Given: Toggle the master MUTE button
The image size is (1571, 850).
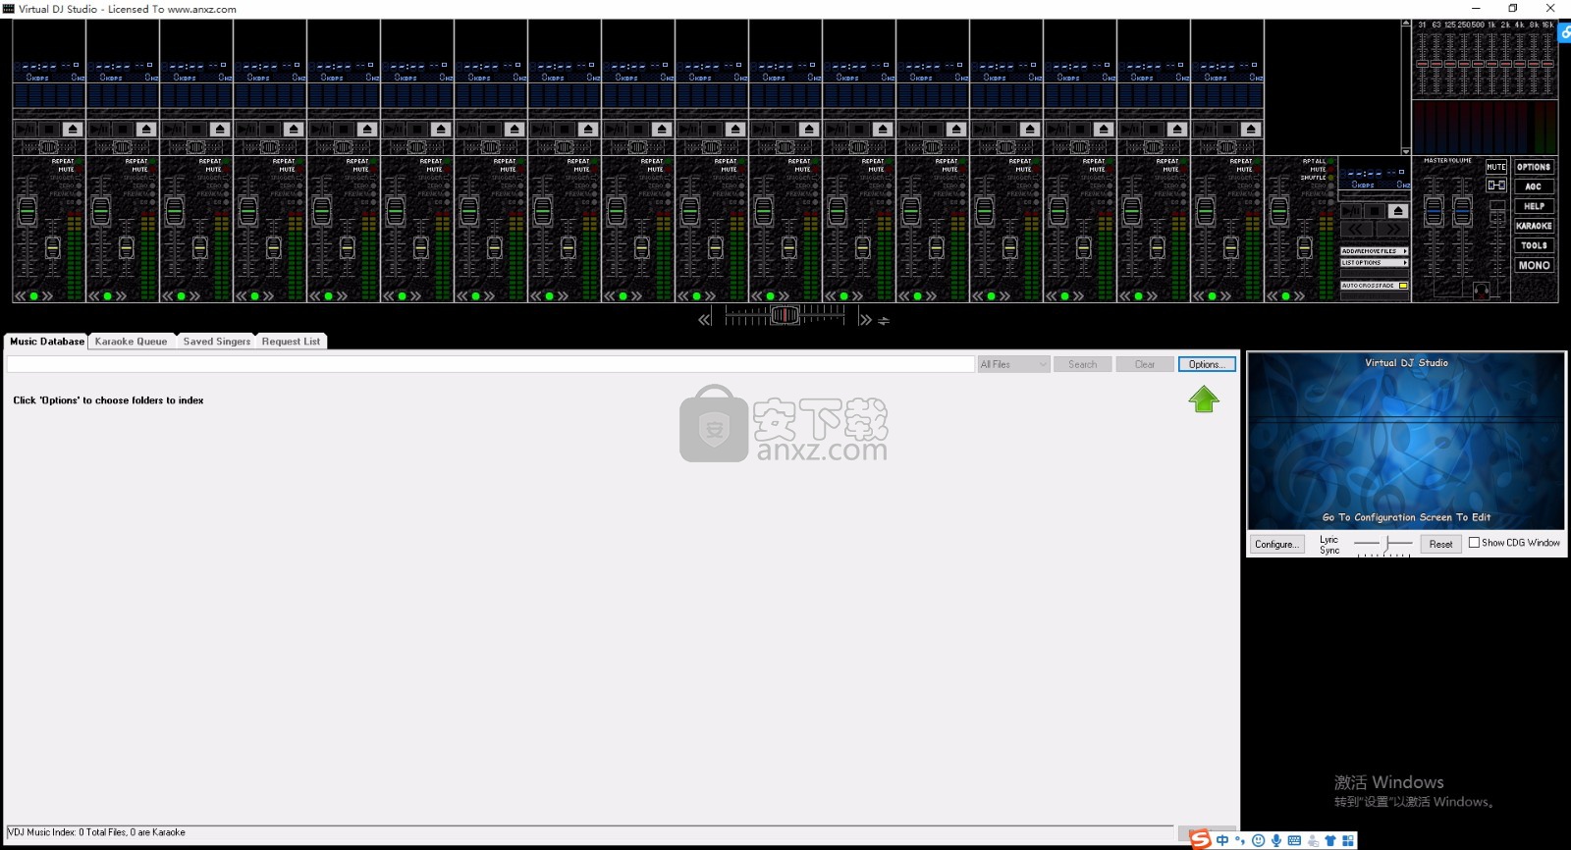Looking at the screenshot, I should (x=1496, y=167).
